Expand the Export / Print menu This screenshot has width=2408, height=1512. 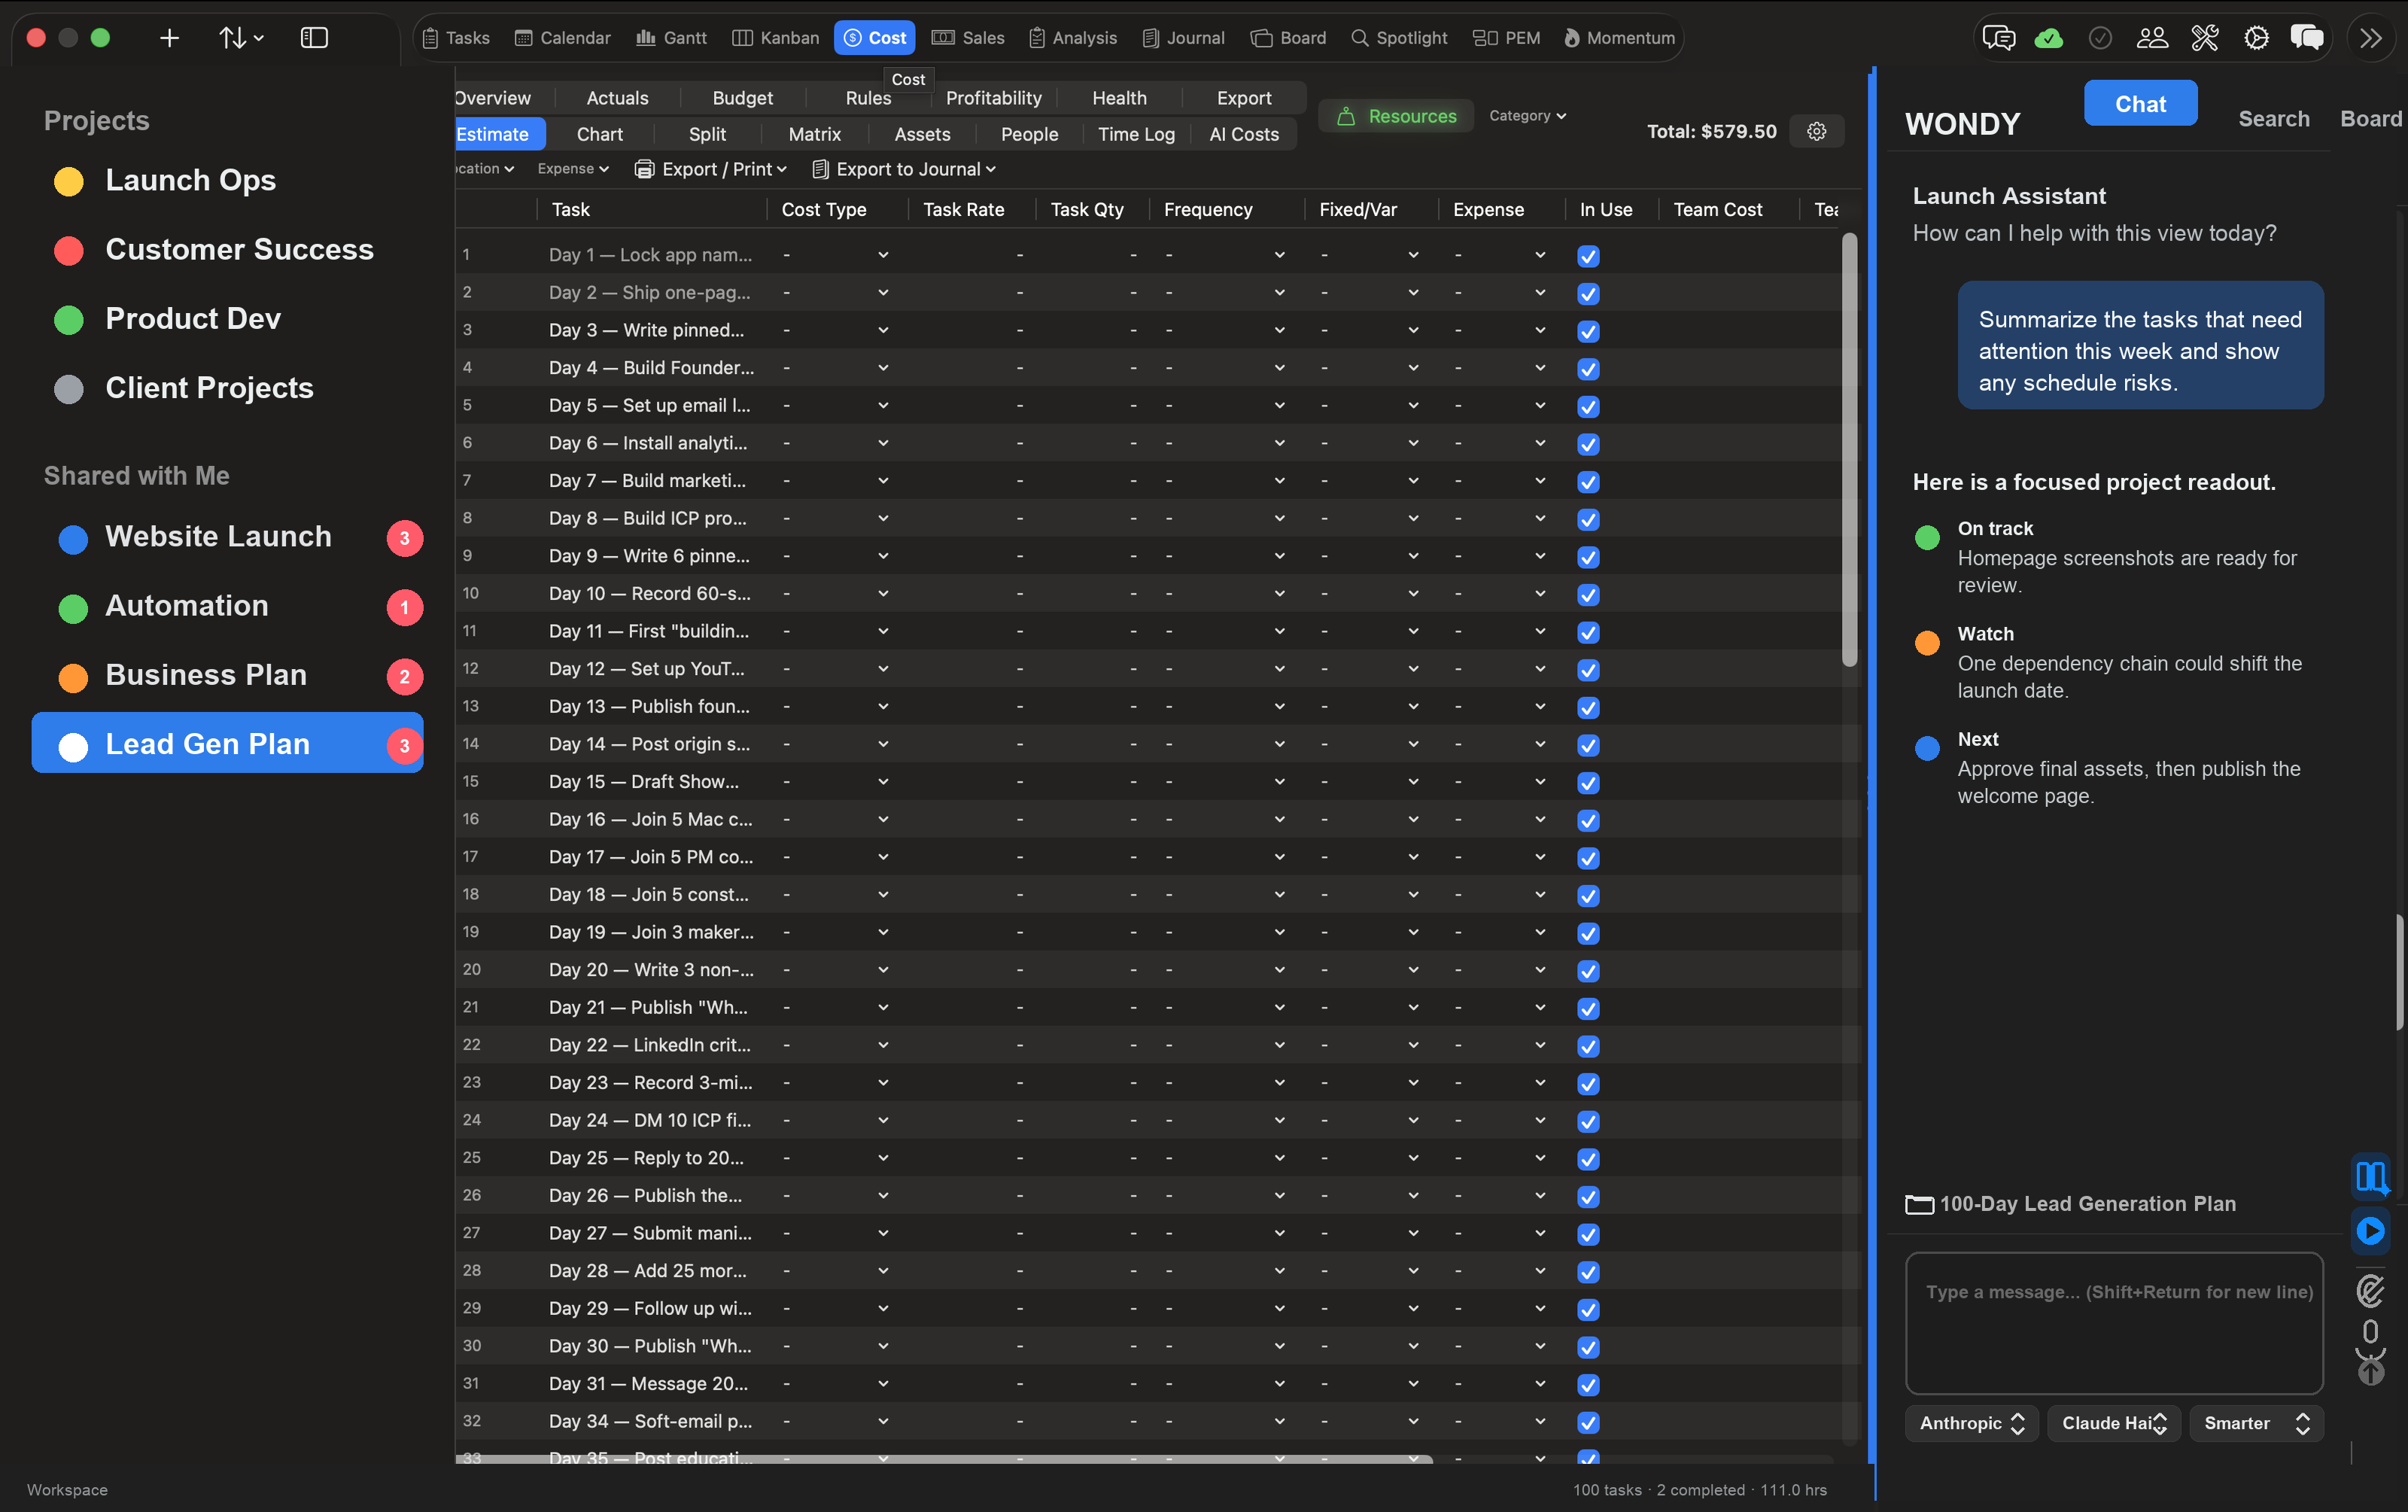(710, 169)
